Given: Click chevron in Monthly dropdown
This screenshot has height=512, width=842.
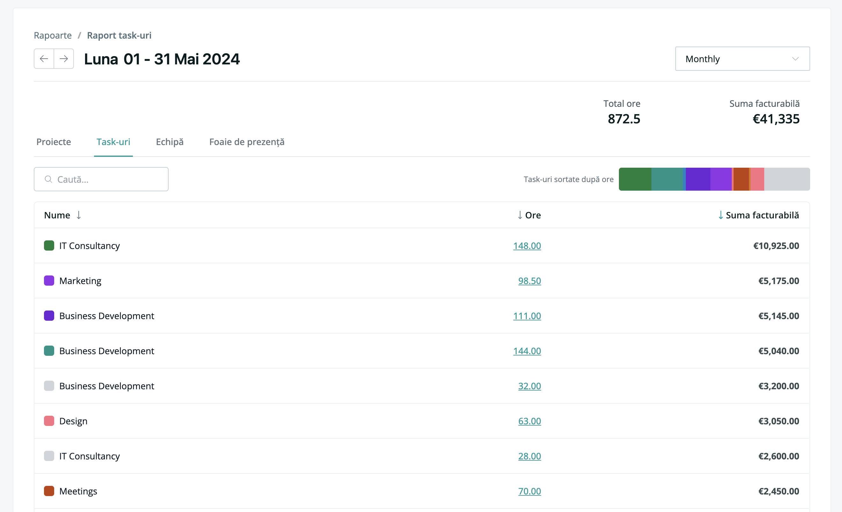Looking at the screenshot, I should coord(795,59).
